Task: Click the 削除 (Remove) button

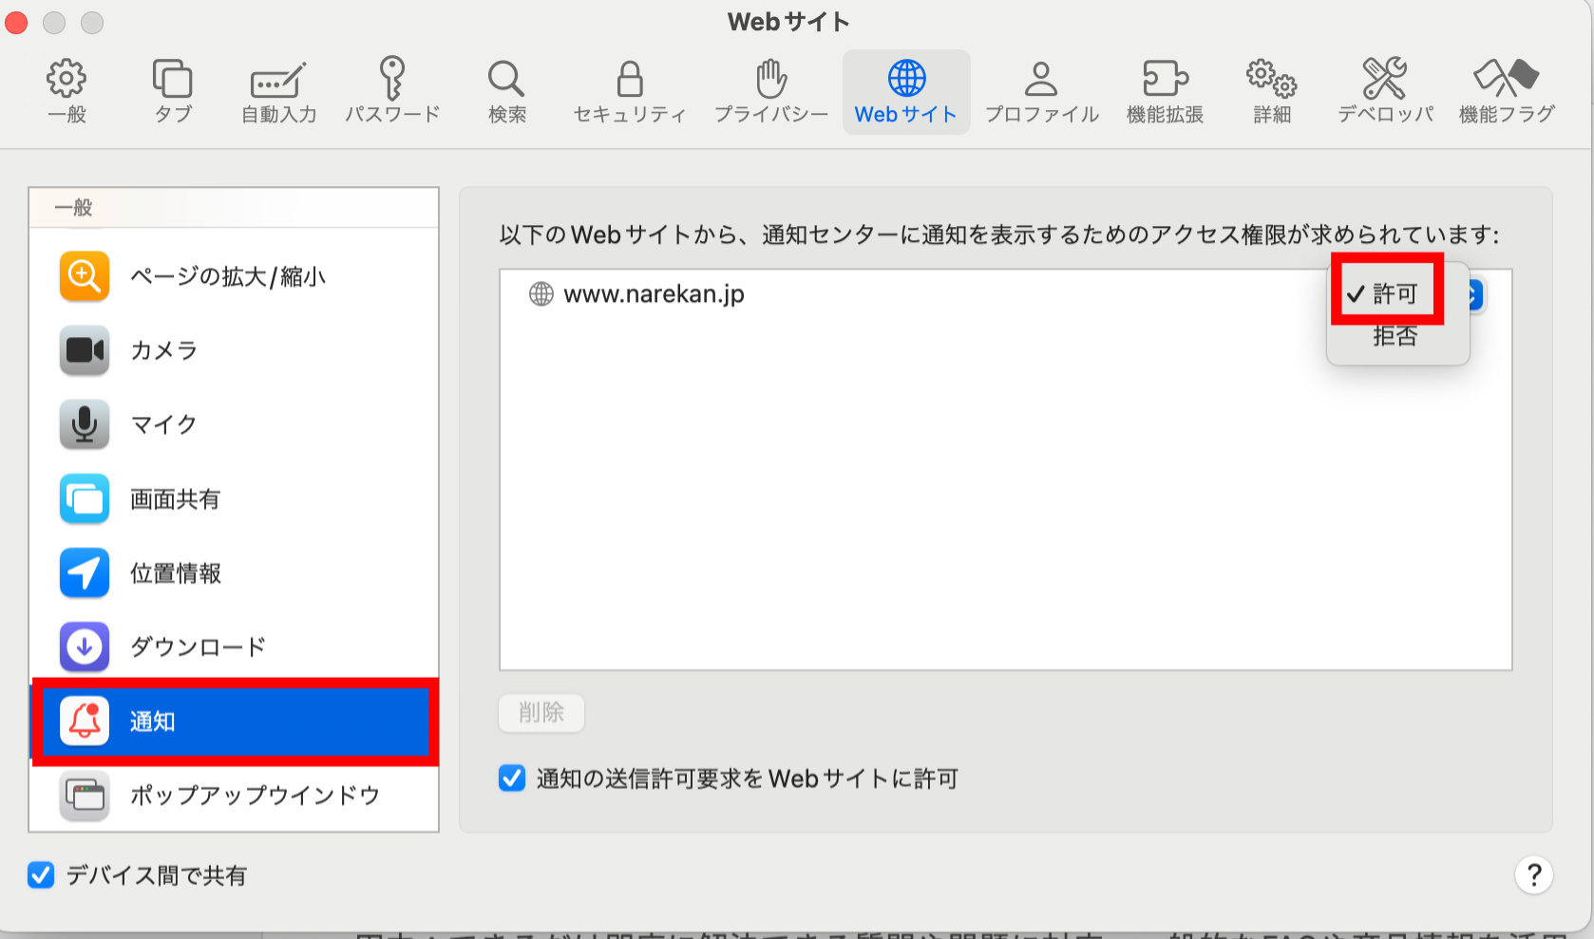Action: click(x=541, y=713)
